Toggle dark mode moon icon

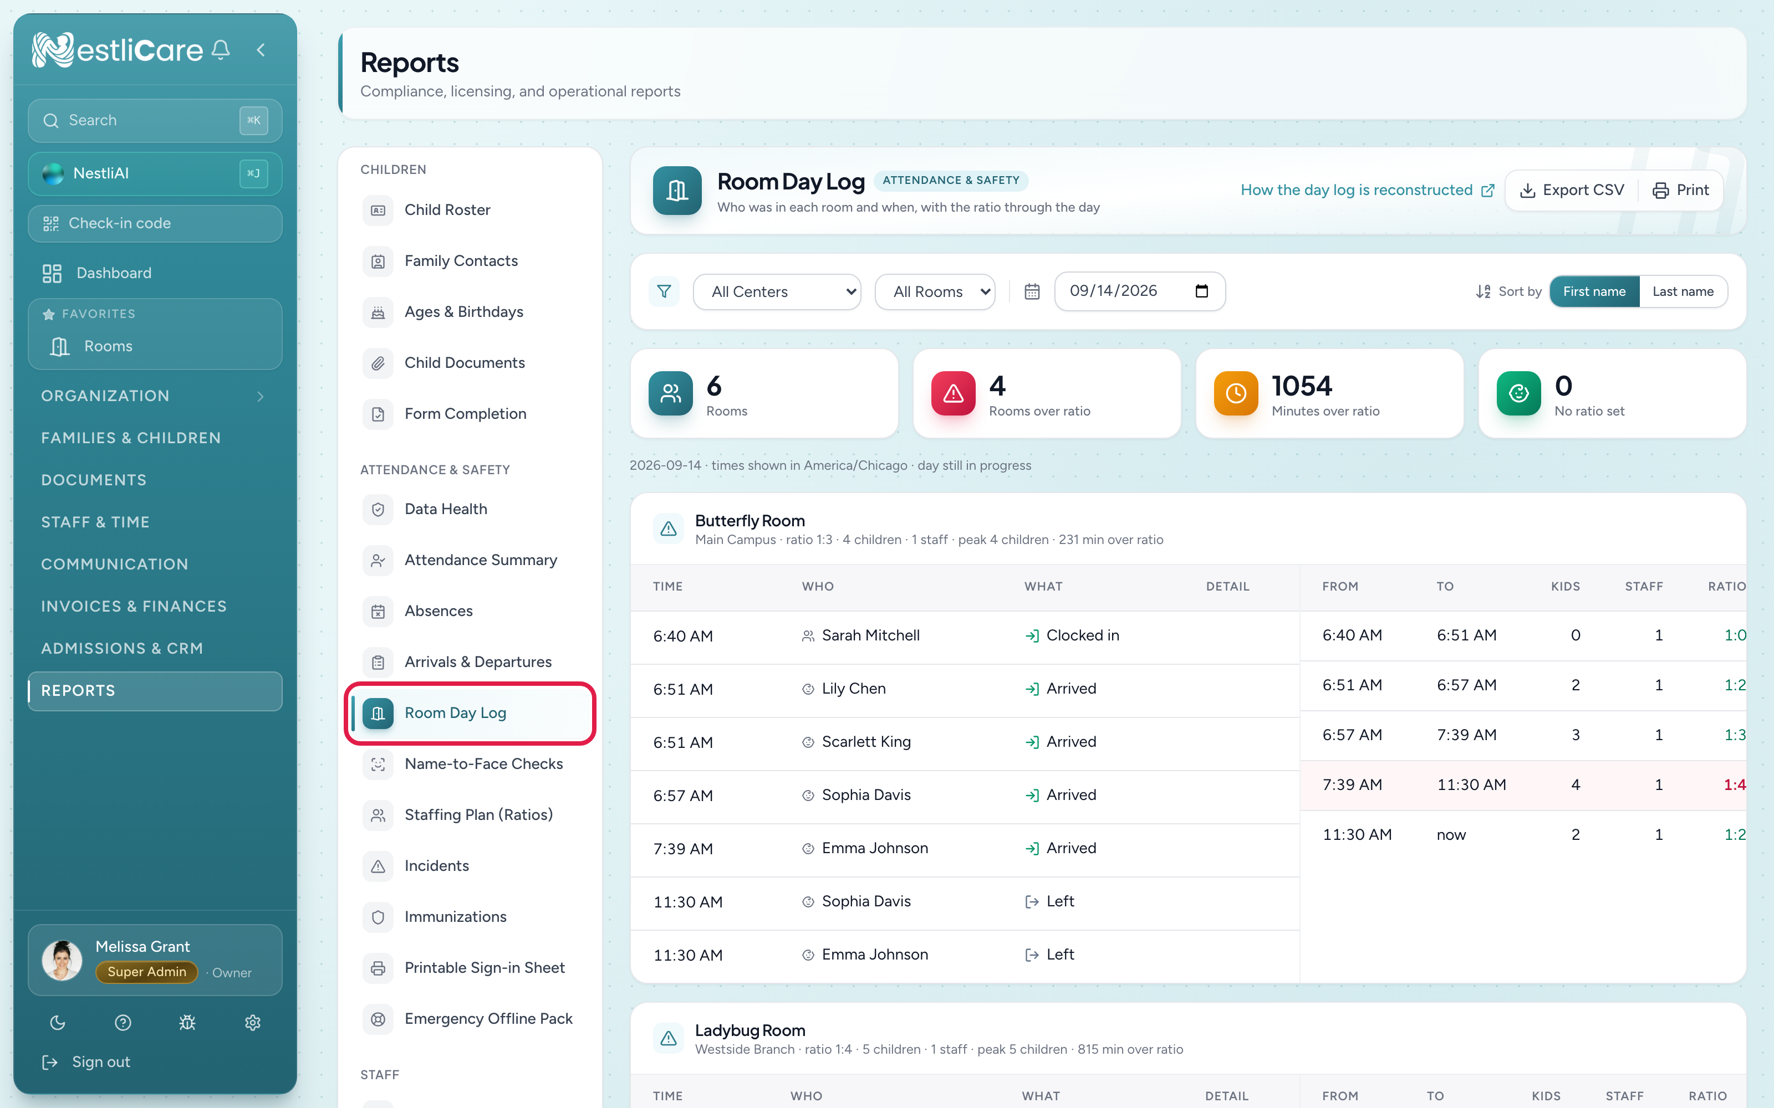(58, 1022)
